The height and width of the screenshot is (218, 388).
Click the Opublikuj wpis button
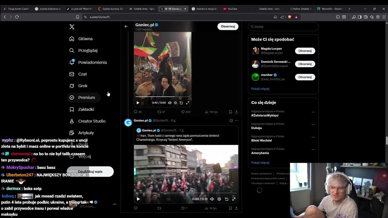coord(90,172)
